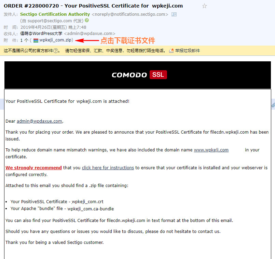Click the COMODO logo in the banner
This screenshot has width=275, height=259.
click(x=129, y=75)
